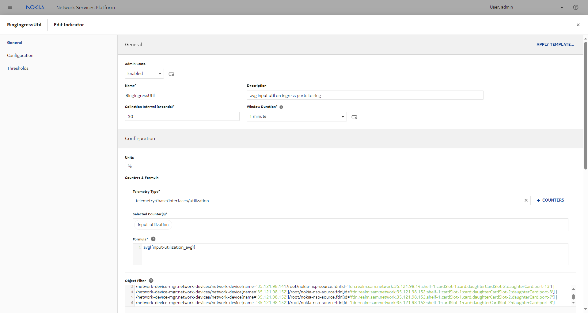
Task: Show Object Filter help tooltip
Action: pyautogui.click(x=151, y=281)
